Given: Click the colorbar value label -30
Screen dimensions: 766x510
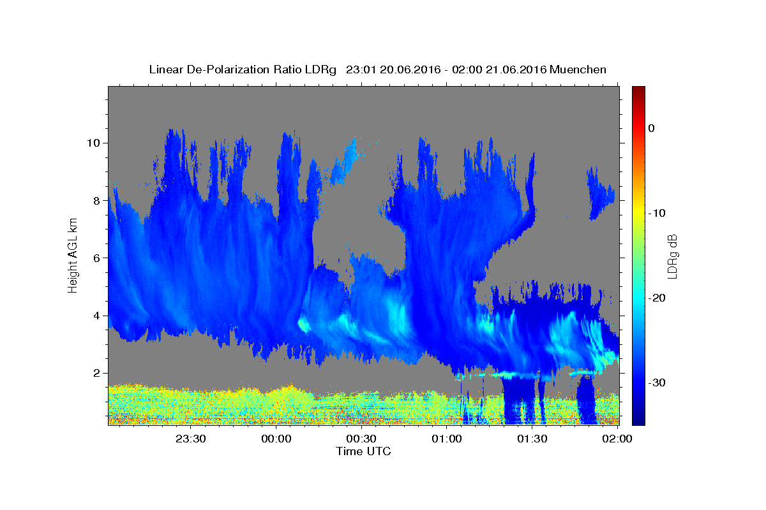Looking at the screenshot, I should pos(657,382).
